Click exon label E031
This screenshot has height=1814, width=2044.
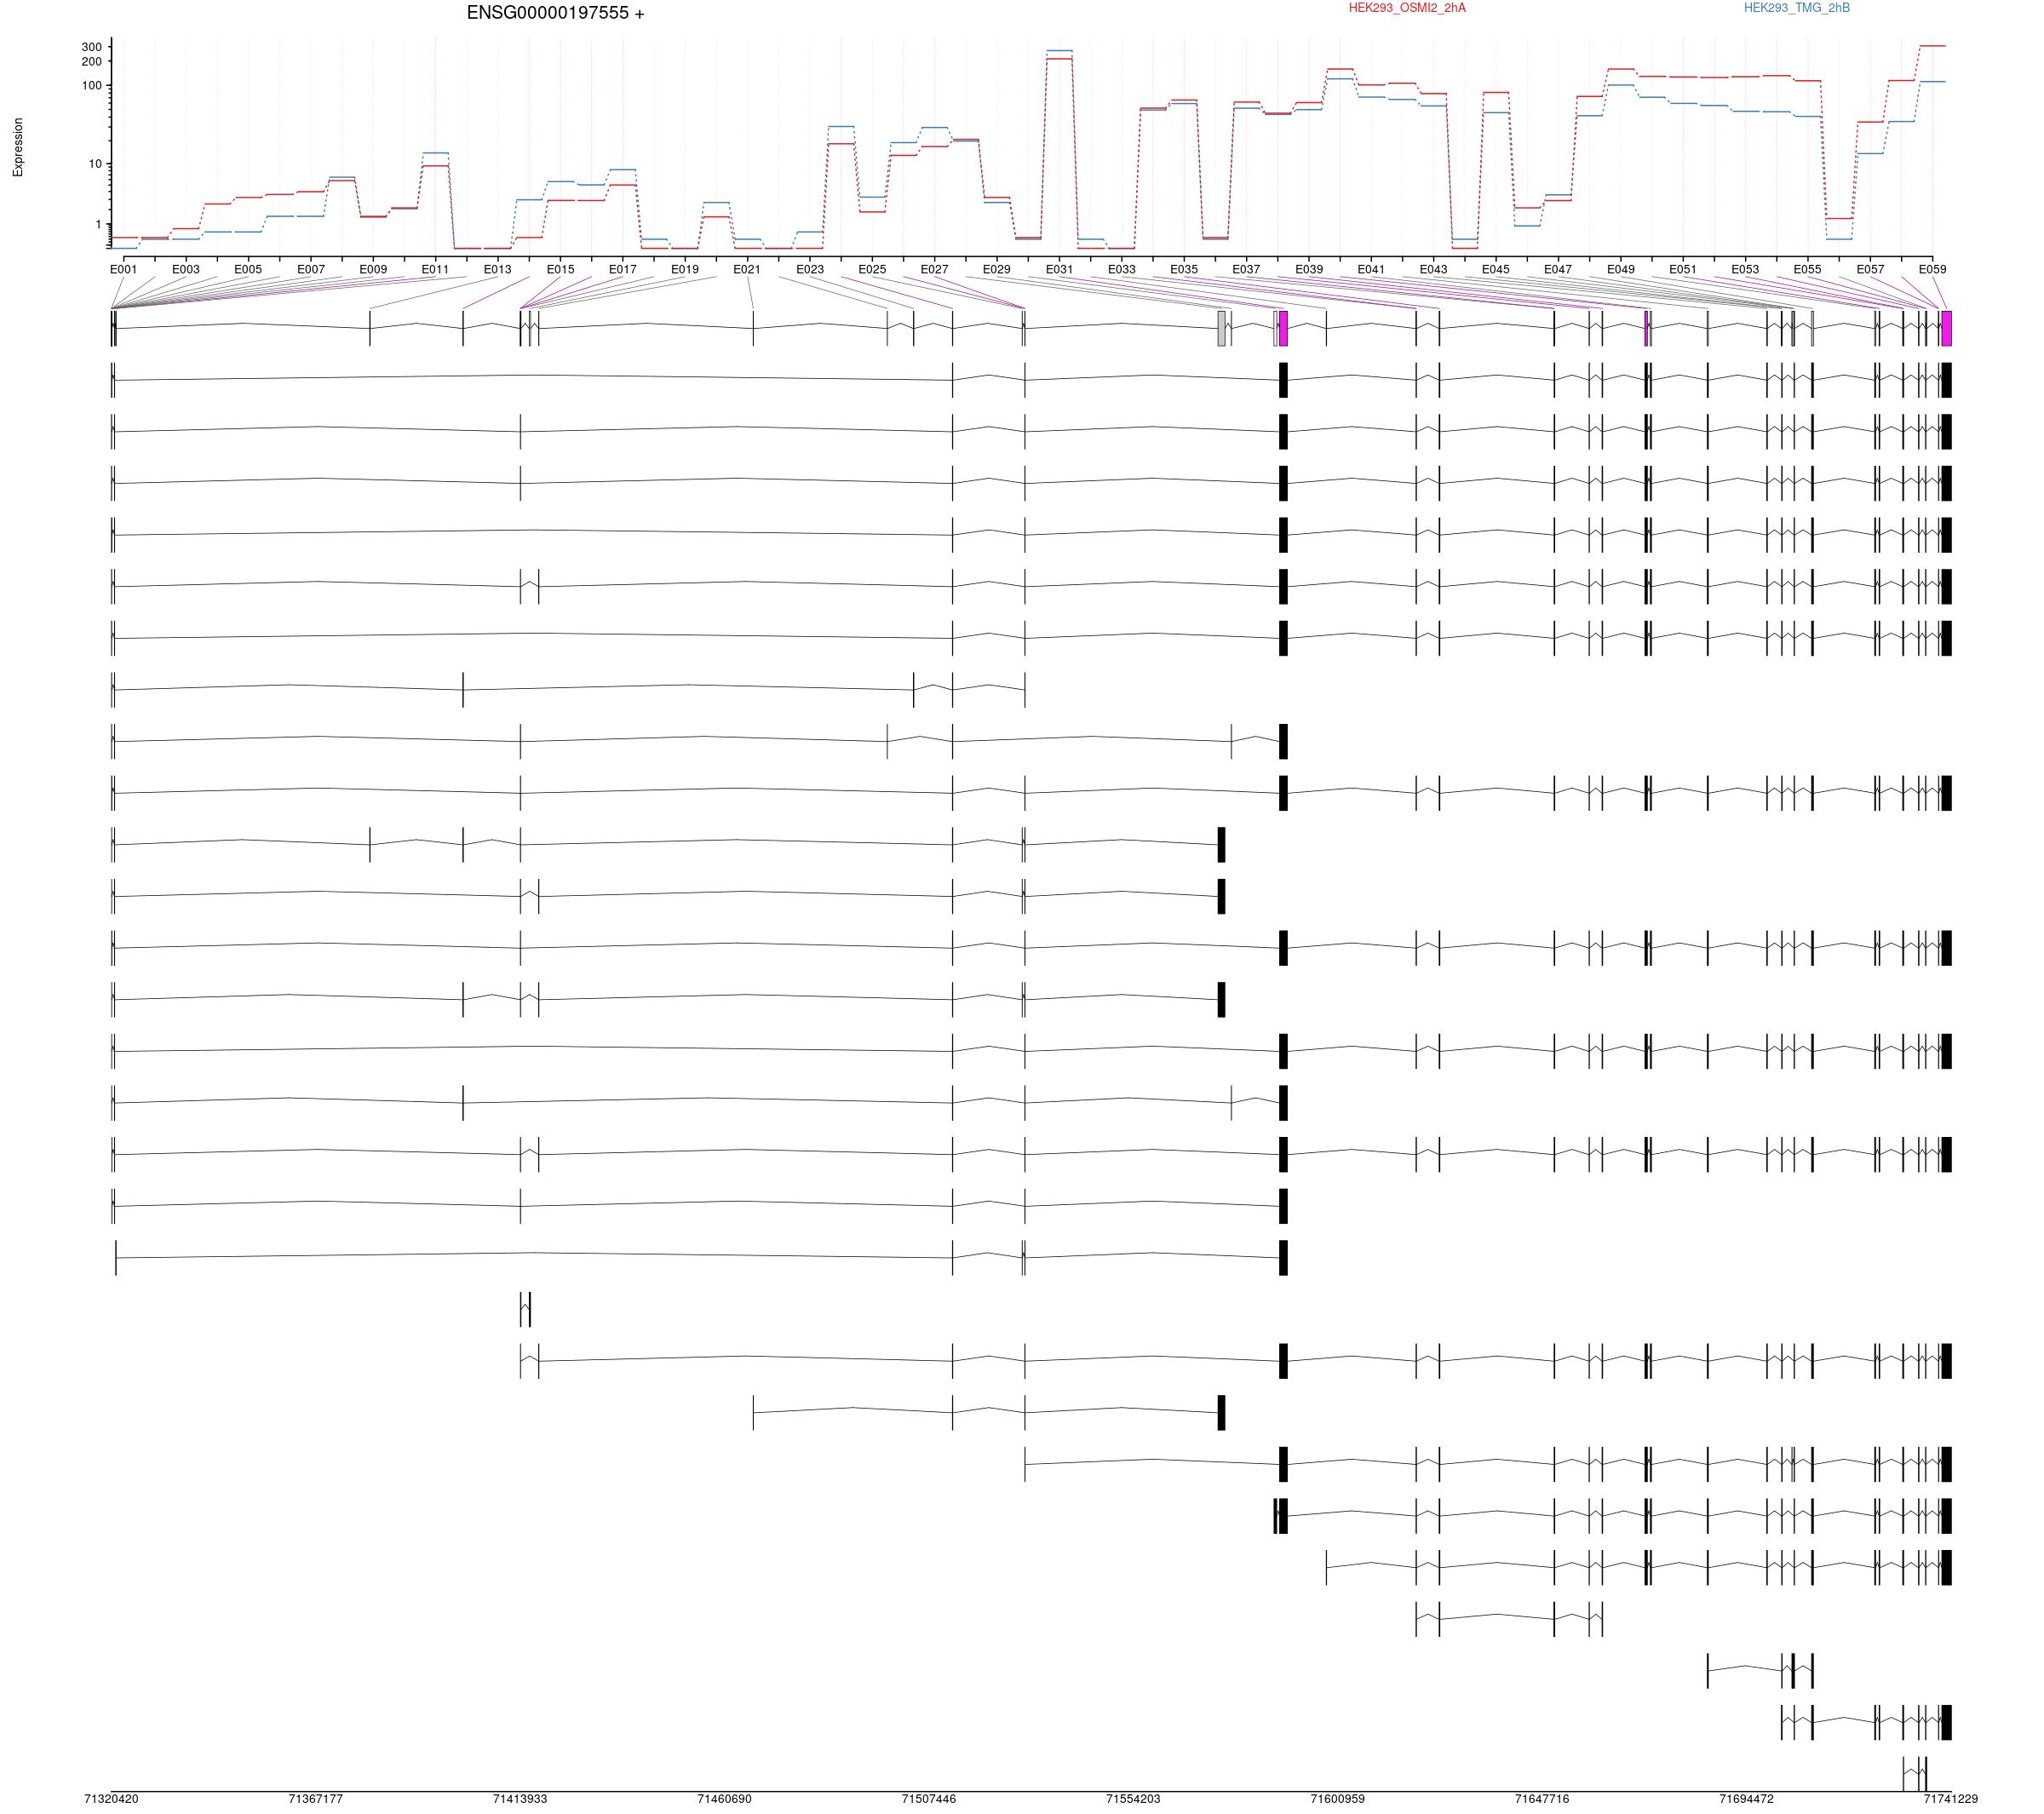coord(1059,269)
